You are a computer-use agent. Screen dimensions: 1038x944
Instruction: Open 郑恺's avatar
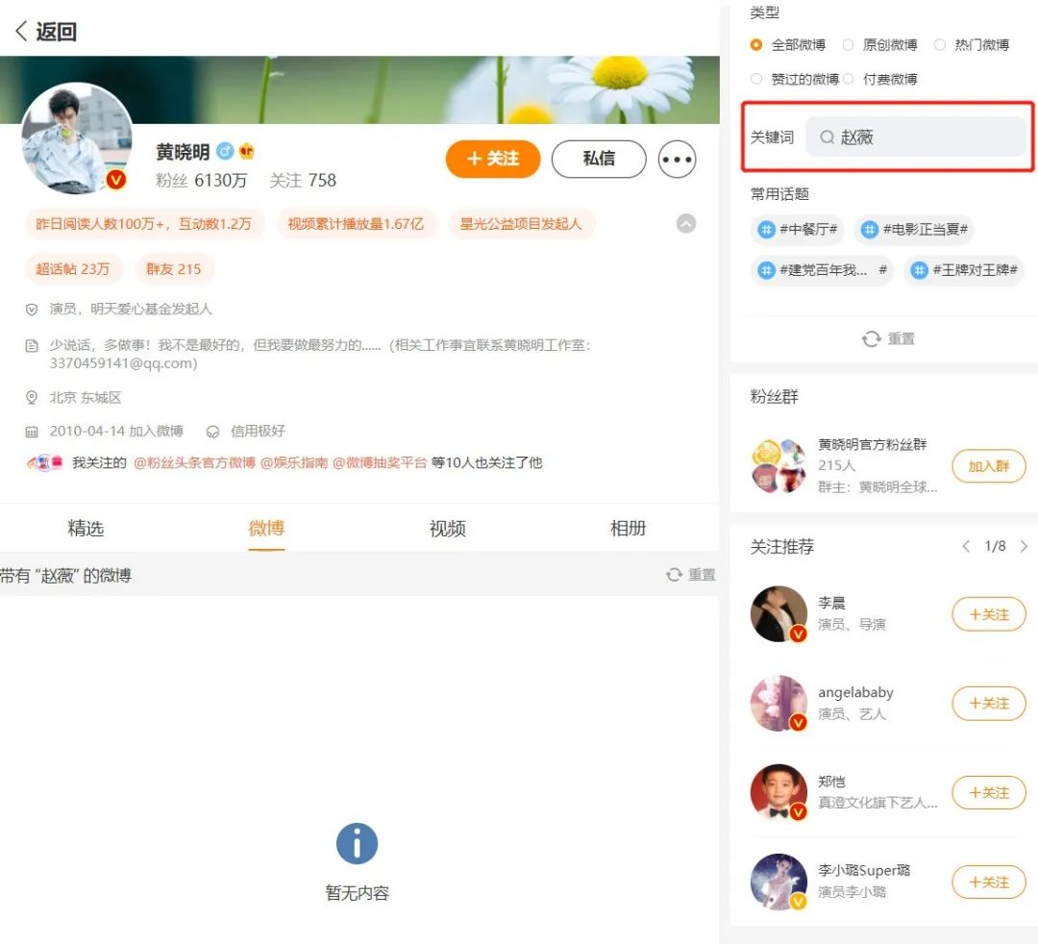point(778,792)
